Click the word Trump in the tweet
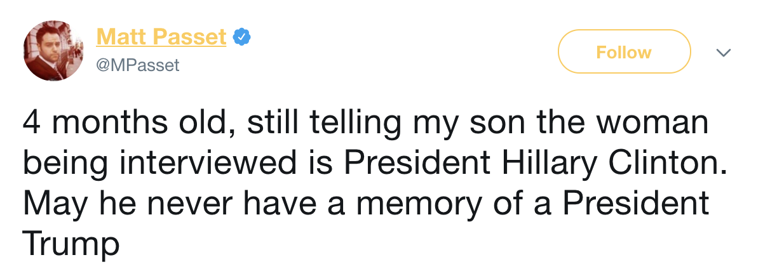770x269 pixels. (71, 243)
